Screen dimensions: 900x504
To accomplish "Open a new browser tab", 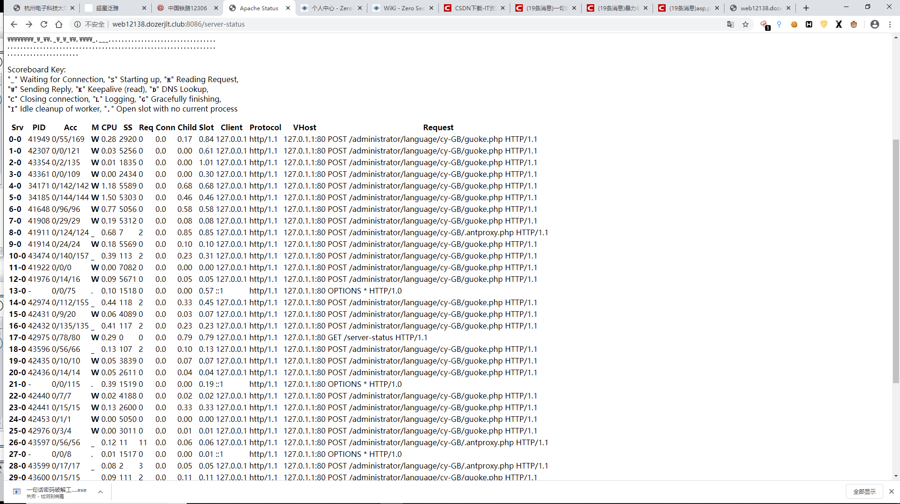I will 806,8.
